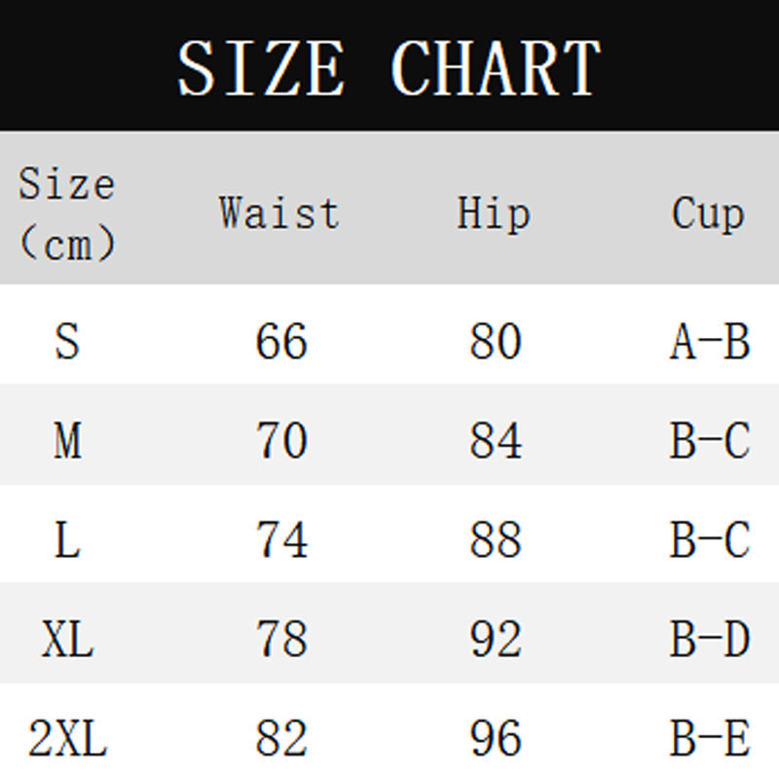
Task: Click the hip value 84
Action: point(496,441)
